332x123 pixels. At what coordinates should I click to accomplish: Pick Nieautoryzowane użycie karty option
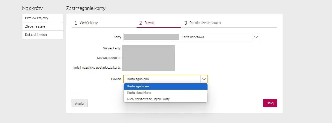[x=165, y=99]
